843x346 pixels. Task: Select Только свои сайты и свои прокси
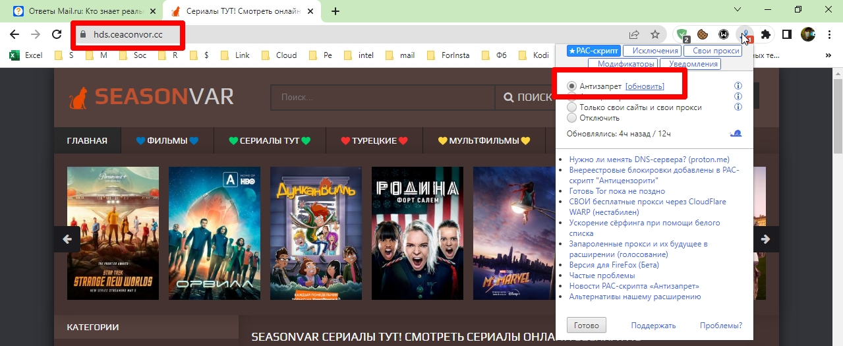pos(572,107)
